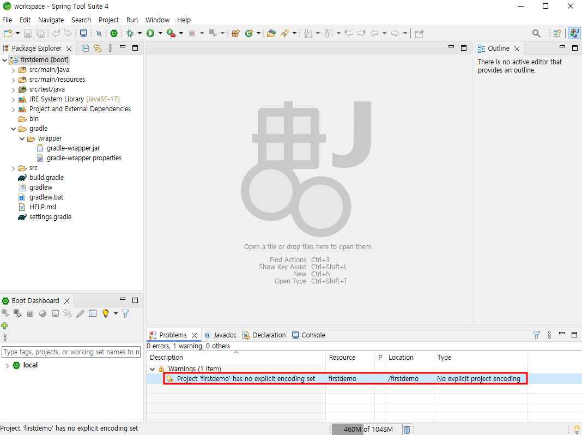
Task: Open the File menu
Action: [x=7, y=20]
